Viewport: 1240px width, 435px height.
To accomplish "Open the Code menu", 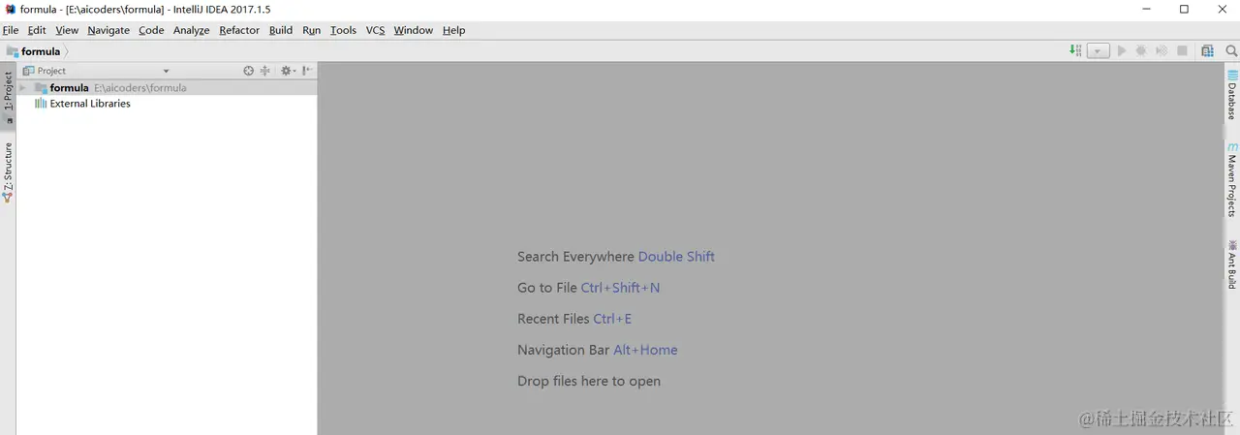I will point(151,30).
